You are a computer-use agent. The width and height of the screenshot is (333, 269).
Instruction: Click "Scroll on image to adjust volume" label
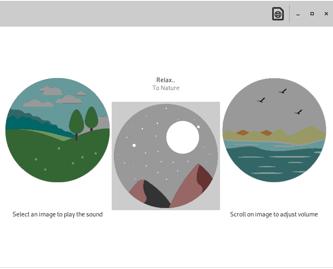point(274,214)
